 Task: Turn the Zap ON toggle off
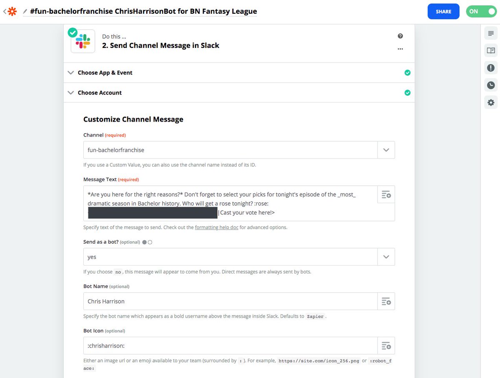tap(481, 12)
